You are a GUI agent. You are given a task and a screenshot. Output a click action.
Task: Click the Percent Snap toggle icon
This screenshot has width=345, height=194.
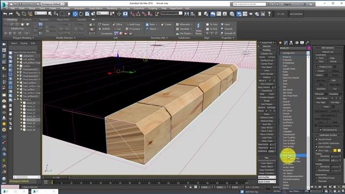pyautogui.click(x=144, y=14)
